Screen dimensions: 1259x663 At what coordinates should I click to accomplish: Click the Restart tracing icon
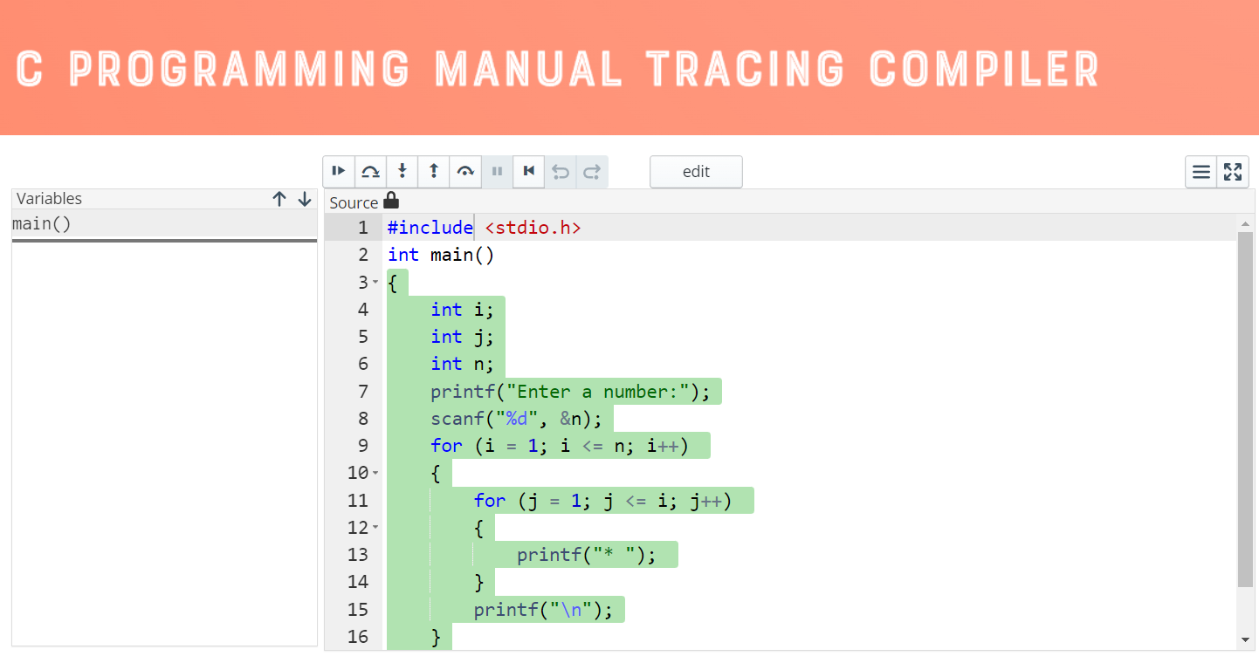[x=528, y=172]
